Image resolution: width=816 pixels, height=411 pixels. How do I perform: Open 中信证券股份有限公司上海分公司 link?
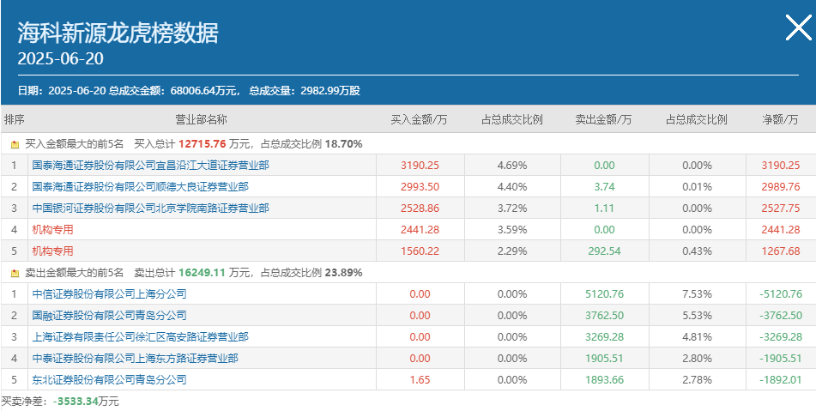click(x=109, y=294)
